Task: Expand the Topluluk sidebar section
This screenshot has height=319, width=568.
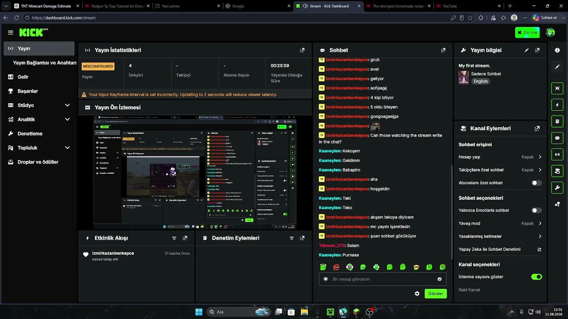Action: click(39, 148)
